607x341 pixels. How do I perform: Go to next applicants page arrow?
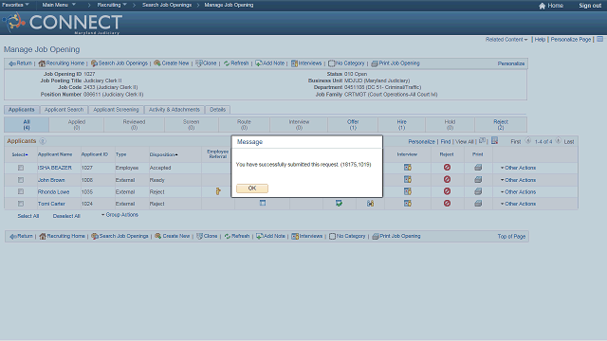(559, 141)
